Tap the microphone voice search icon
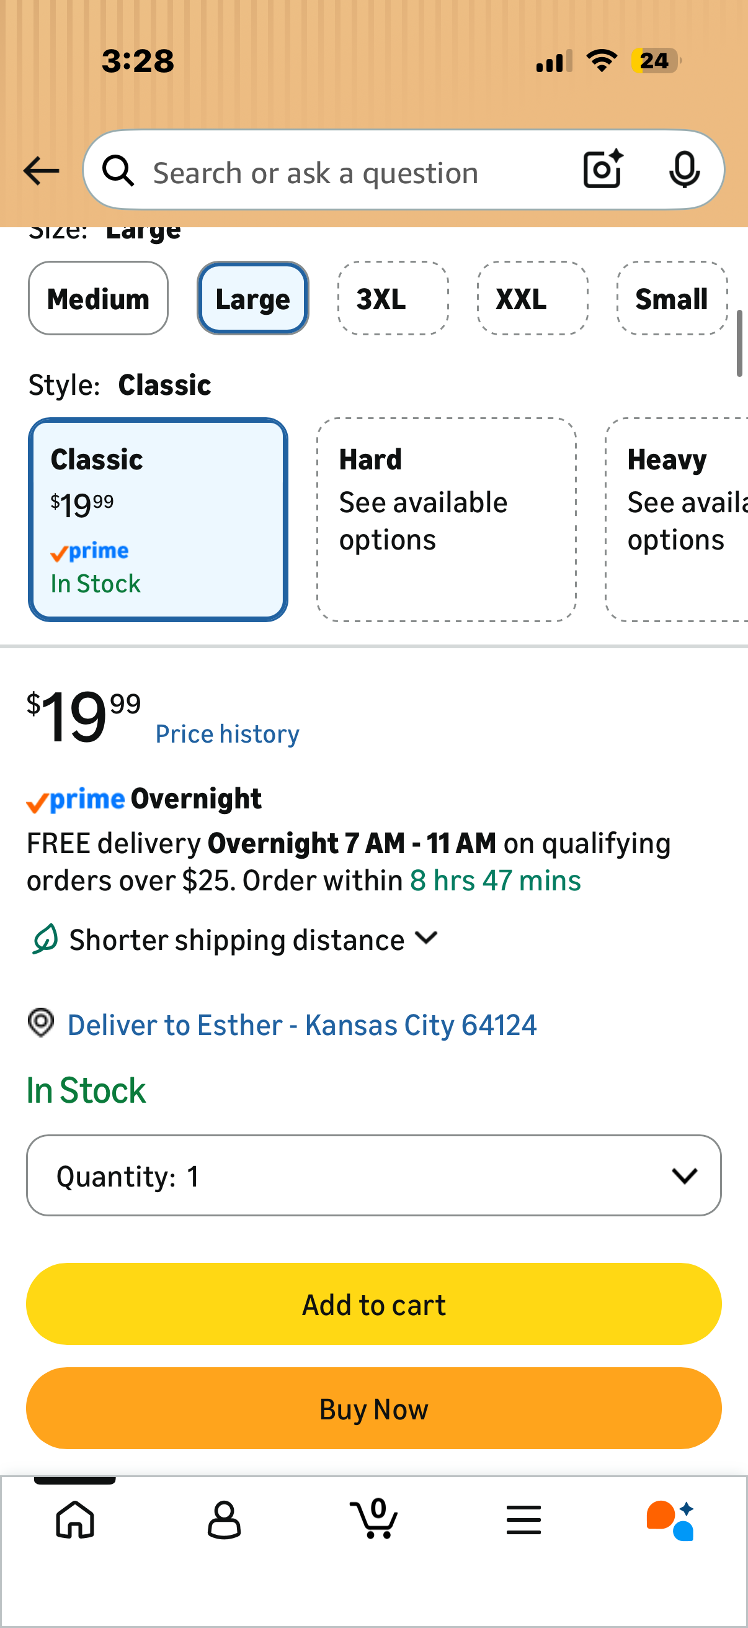The width and height of the screenshot is (748, 1628). tap(684, 170)
